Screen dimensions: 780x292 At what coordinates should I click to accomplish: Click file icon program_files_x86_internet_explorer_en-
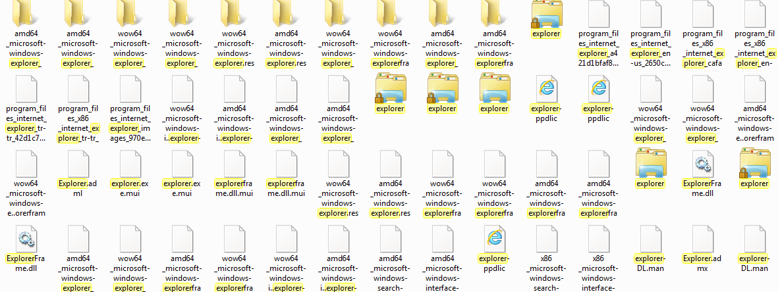754,13
